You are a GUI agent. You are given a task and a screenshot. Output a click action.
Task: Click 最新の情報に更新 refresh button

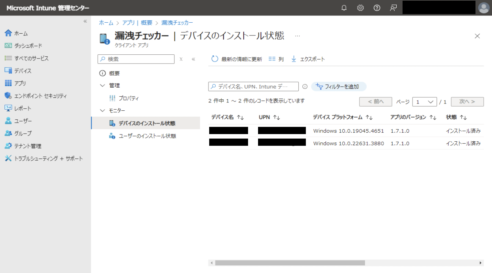click(x=237, y=59)
